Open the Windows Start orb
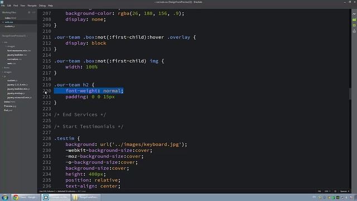The width and height of the screenshot is (357, 201). click(5, 197)
